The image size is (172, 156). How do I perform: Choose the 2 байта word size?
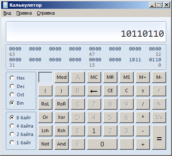click(21, 134)
